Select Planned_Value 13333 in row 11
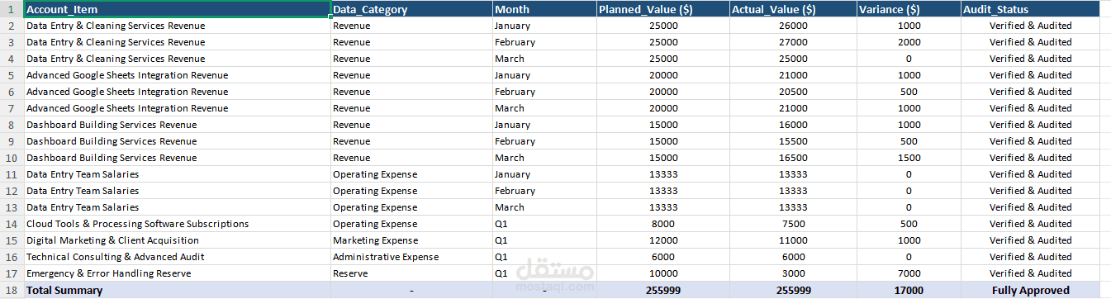The height and width of the screenshot is (299, 1111). (663, 174)
